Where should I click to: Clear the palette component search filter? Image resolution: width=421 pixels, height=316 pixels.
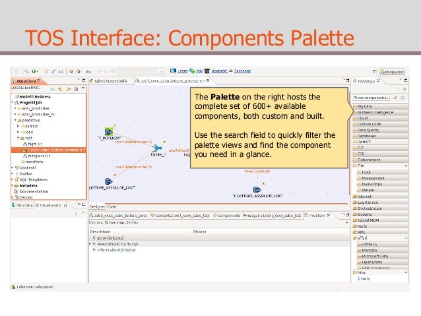click(403, 98)
